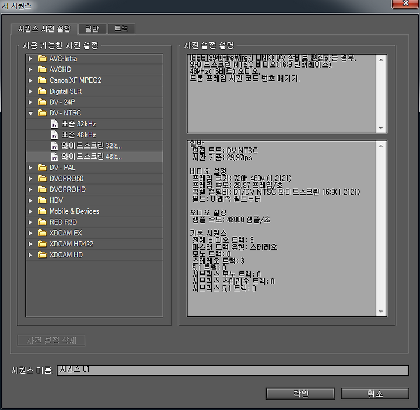Image resolution: width=420 pixels, height=410 pixels.
Task: Click the Canon XF MPEG2 folder icon
Action: coord(42,80)
